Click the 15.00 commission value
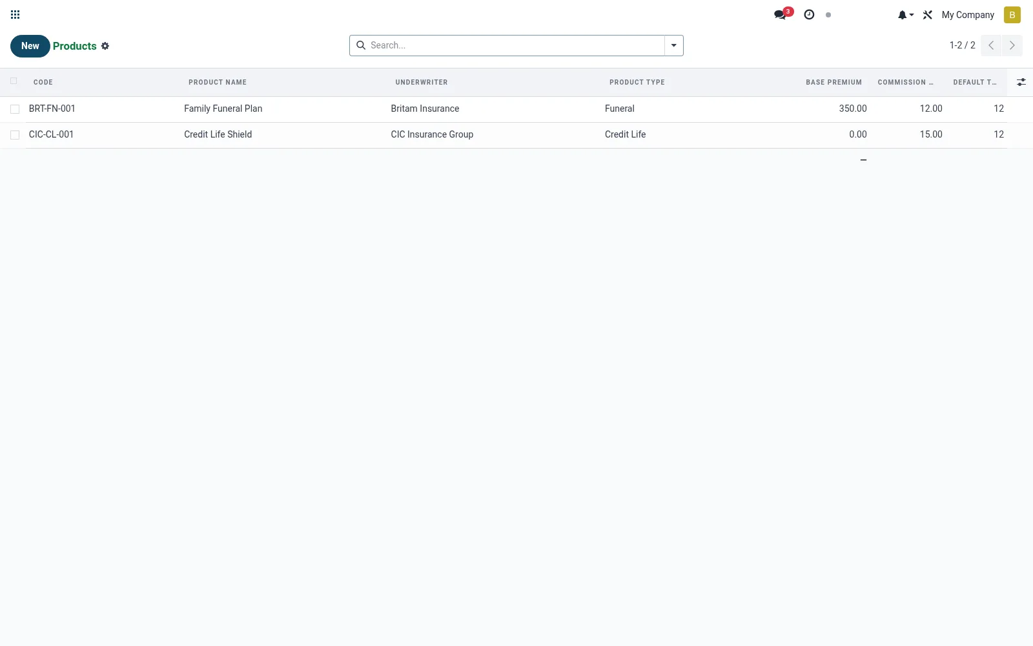The image size is (1033, 646). coord(931,134)
